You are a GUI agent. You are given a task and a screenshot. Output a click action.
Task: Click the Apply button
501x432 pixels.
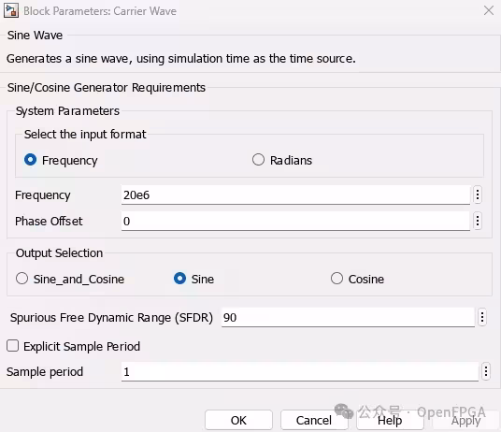point(465,420)
